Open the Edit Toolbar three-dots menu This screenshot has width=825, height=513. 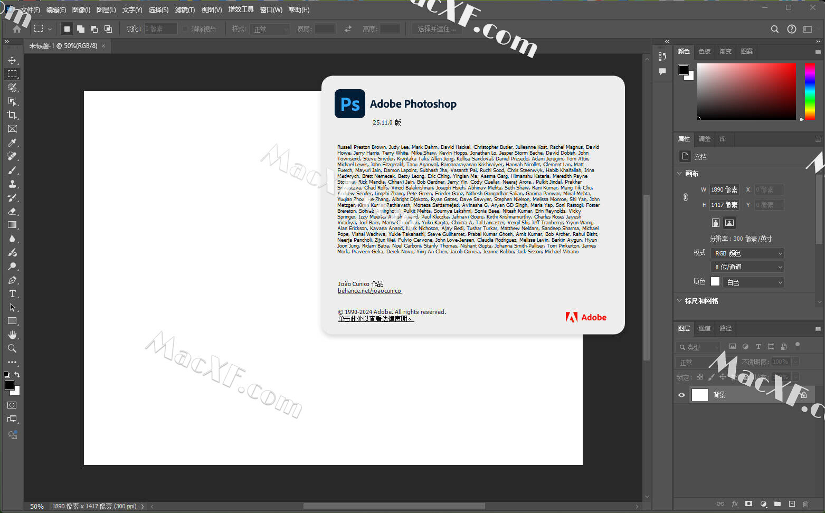[12, 362]
